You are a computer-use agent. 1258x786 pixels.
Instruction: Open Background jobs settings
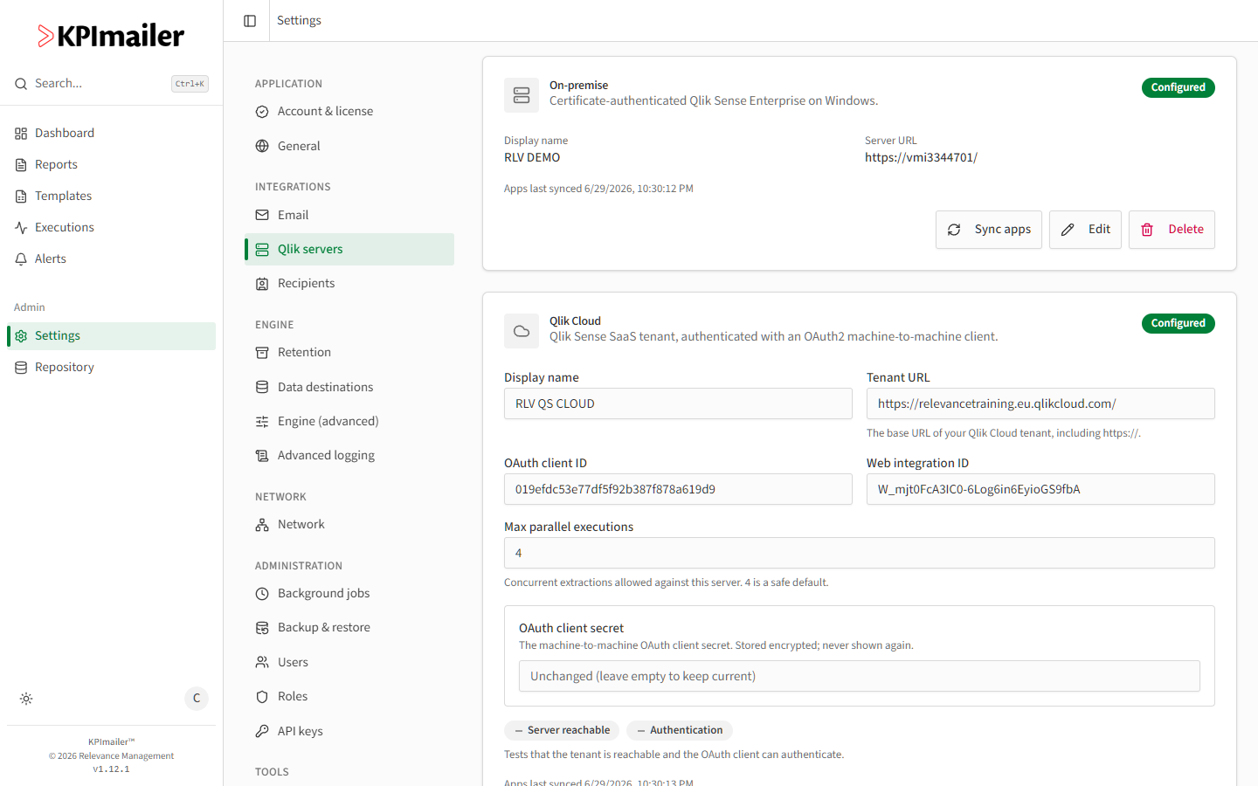click(x=349, y=594)
